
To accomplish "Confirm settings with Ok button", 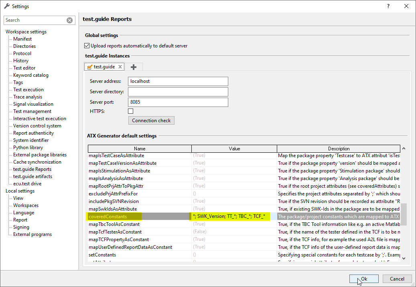I will point(363,279).
